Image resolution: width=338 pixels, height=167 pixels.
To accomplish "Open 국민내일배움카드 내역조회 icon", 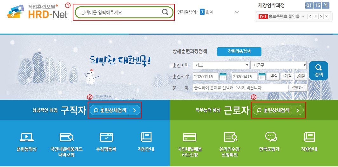I will point(66,137).
